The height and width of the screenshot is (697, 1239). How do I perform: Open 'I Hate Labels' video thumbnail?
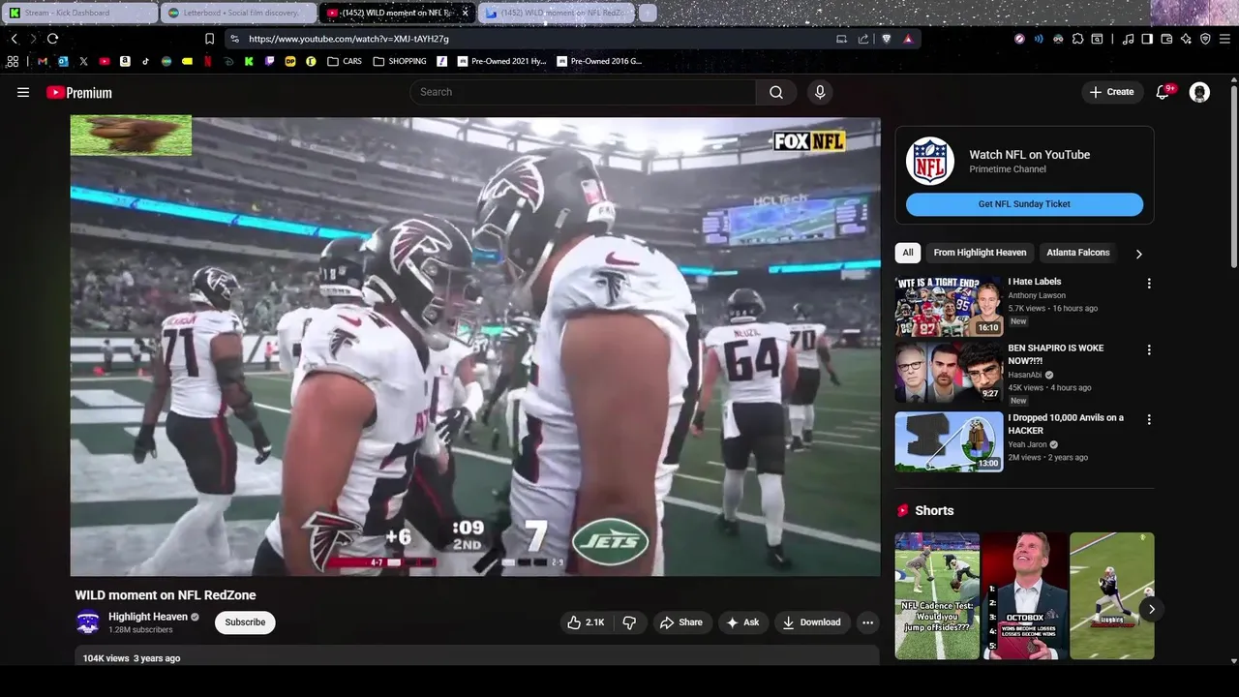(949, 306)
